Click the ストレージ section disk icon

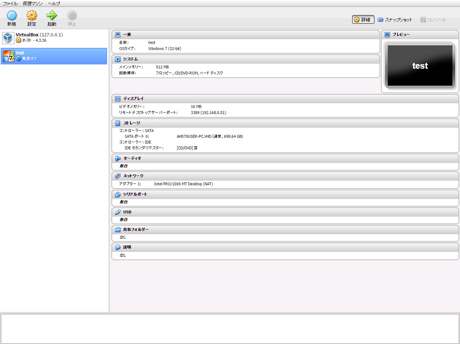pos(118,123)
